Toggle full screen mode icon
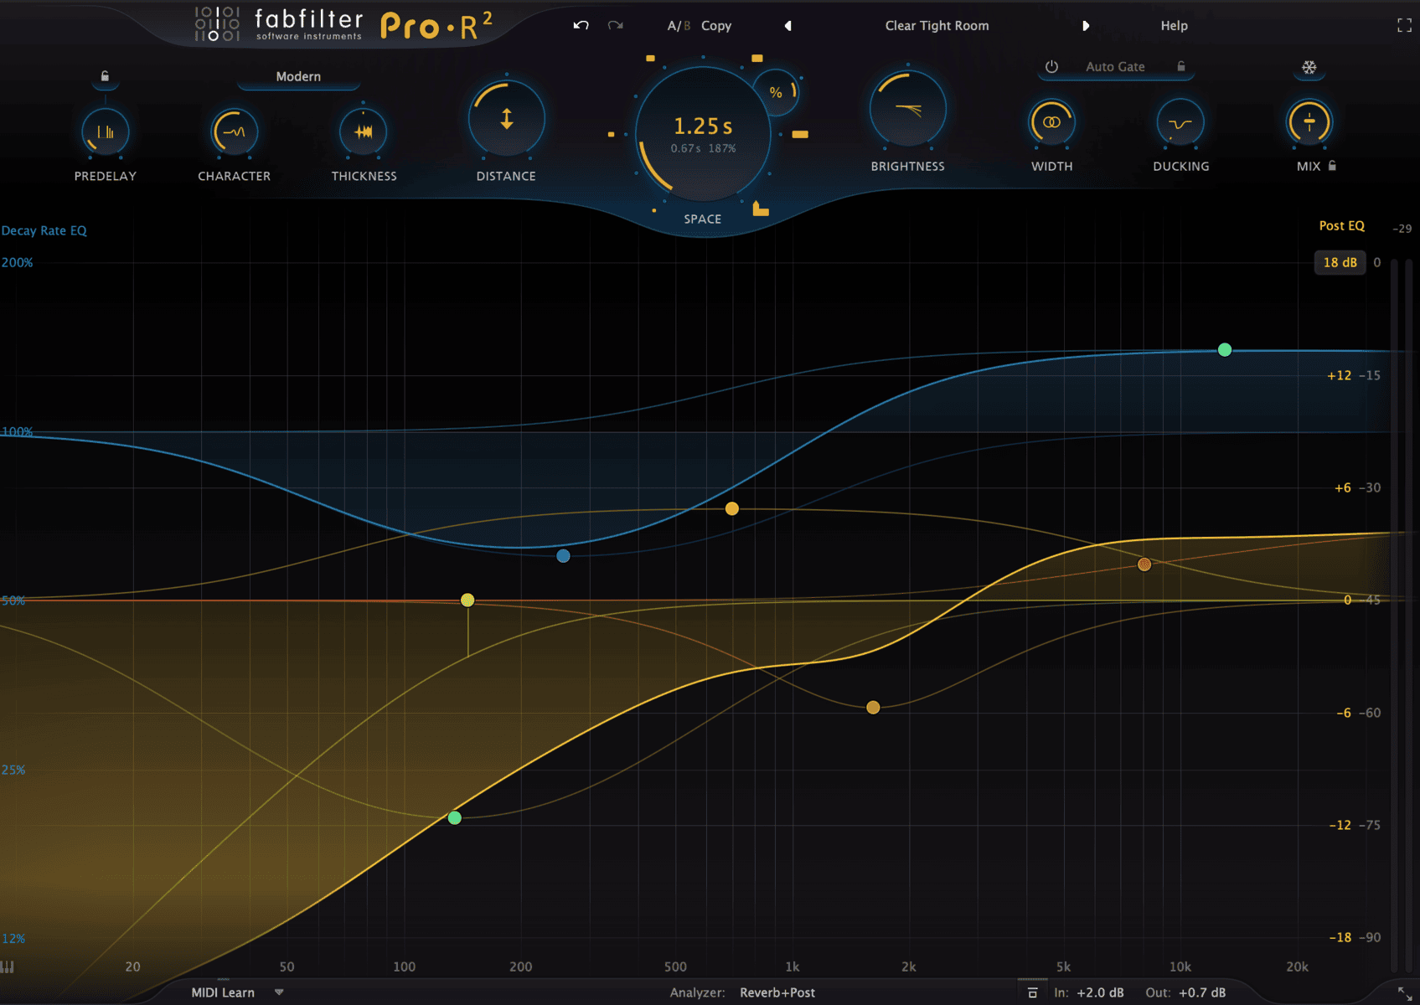The height and width of the screenshot is (1005, 1420). [1404, 25]
